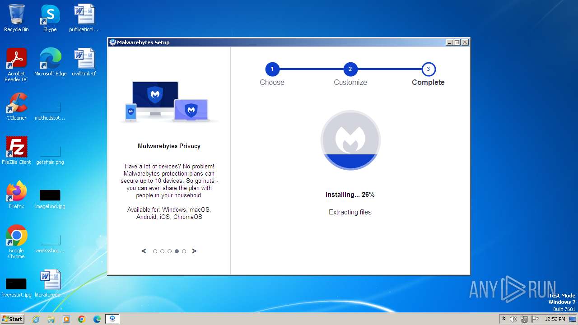Screen dimensions: 578x325
Task: Open the Start menu
Action: click(x=12, y=319)
